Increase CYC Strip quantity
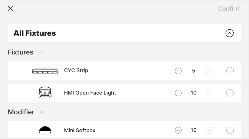Viewport: 249px width, 139px height. point(209,71)
